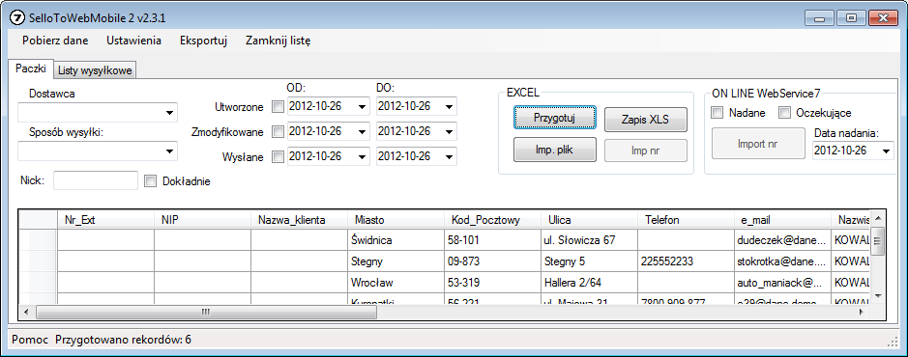Click the vertical scrollbar thumb of the table

tap(878, 241)
